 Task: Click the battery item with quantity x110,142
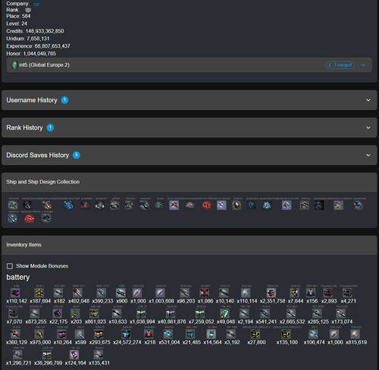(x=16, y=293)
